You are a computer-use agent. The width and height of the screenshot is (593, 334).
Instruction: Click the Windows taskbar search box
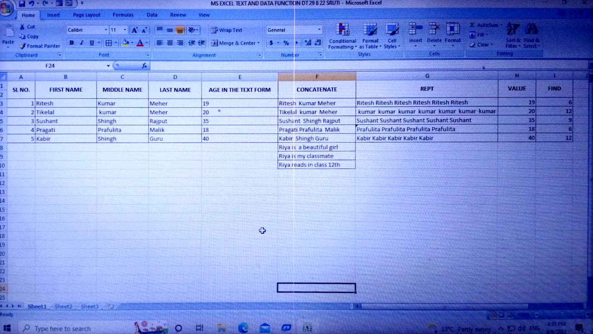click(75, 328)
